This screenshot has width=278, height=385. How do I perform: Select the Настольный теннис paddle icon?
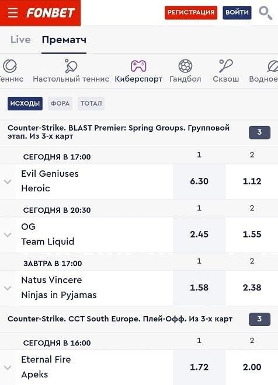(x=71, y=66)
